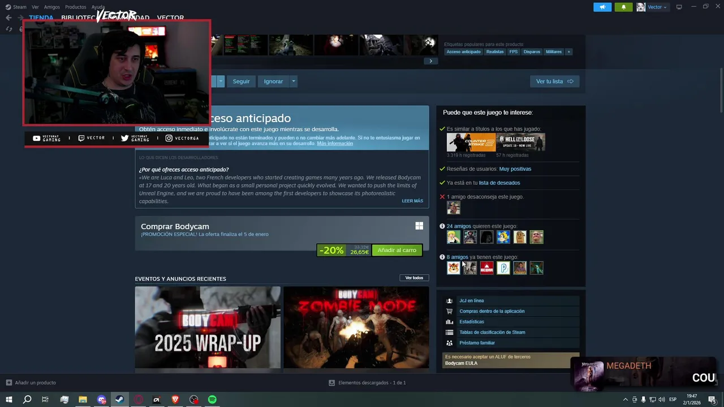Click the ESP language indicator in tray

point(673,400)
